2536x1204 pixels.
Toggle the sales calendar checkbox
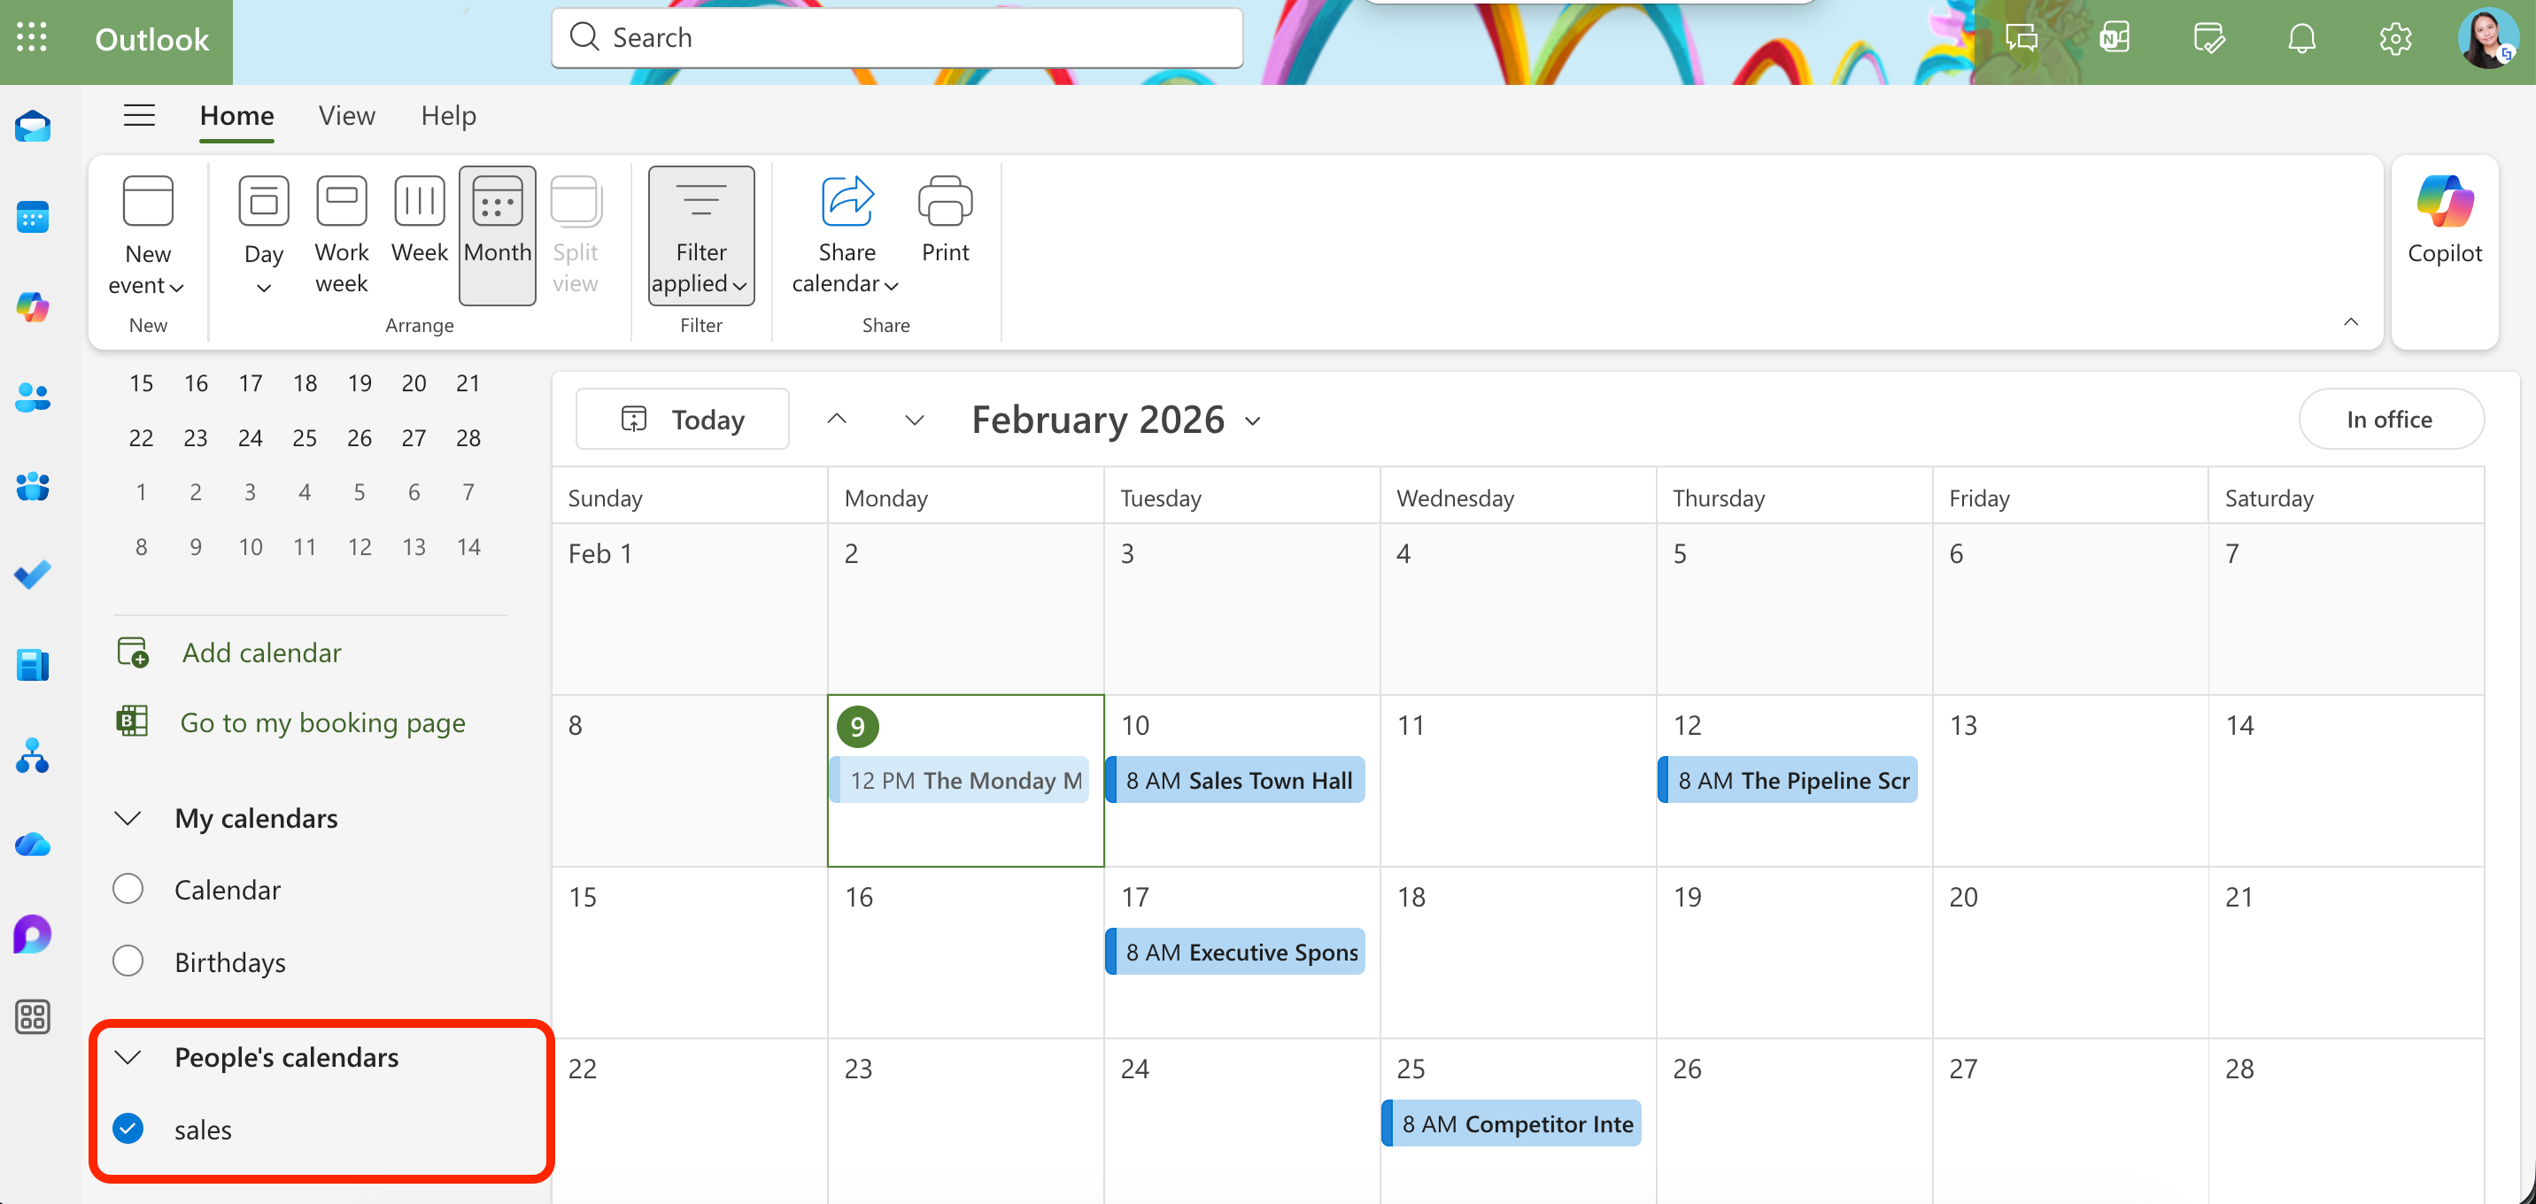click(x=127, y=1129)
